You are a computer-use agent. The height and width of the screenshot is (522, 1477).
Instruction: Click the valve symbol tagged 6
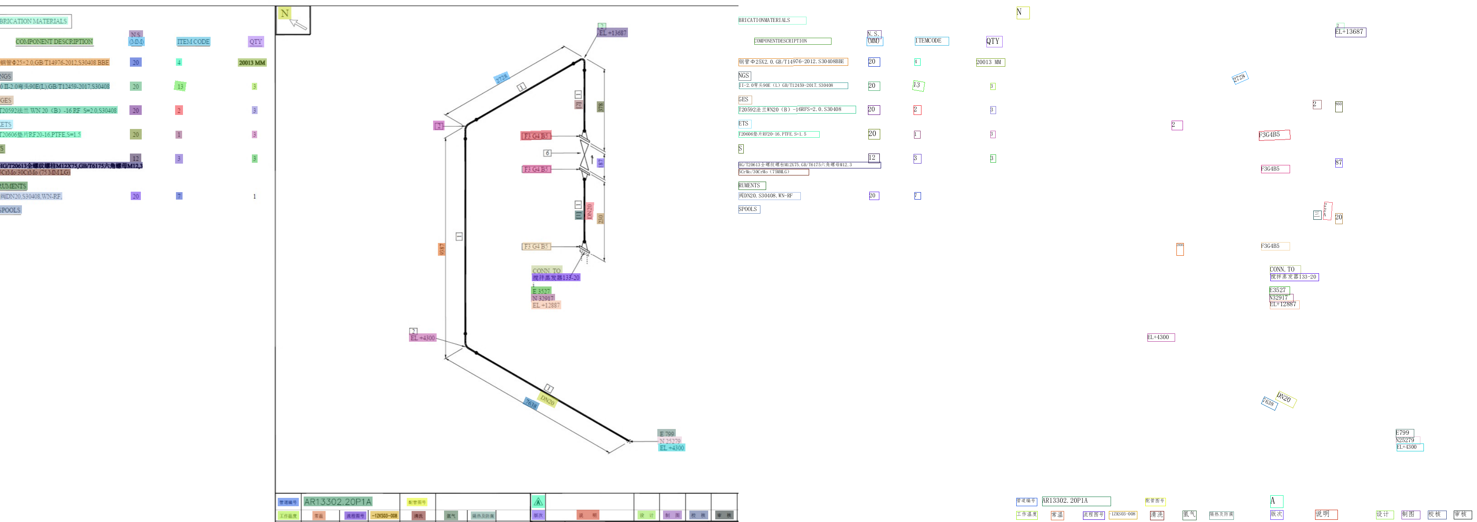584,154
